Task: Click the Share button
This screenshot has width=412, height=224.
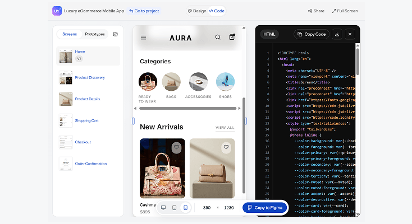Action: click(316, 11)
